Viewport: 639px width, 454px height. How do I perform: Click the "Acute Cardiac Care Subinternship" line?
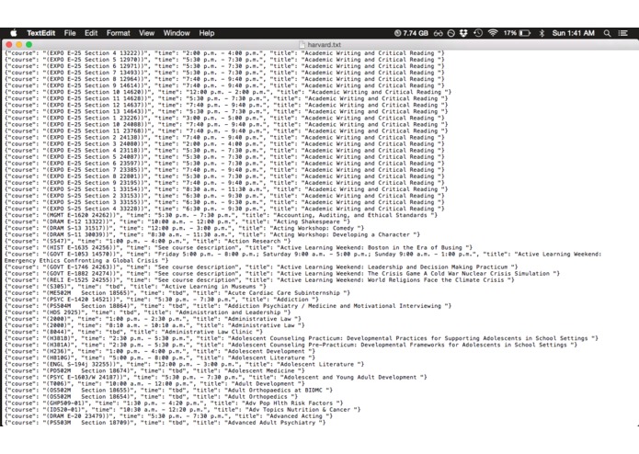(177, 293)
